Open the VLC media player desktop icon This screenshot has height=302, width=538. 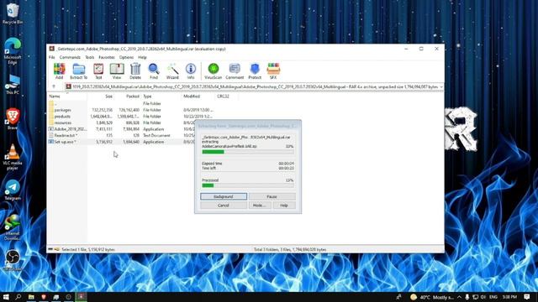pyautogui.click(x=13, y=157)
